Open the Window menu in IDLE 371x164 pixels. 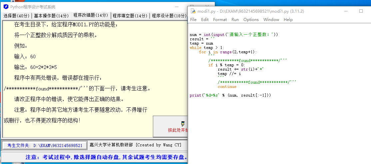[x=271, y=20]
